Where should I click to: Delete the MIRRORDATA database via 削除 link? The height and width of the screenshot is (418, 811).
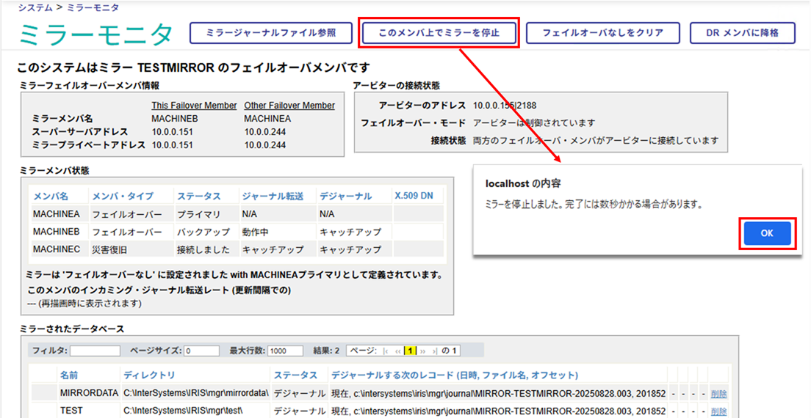point(721,394)
